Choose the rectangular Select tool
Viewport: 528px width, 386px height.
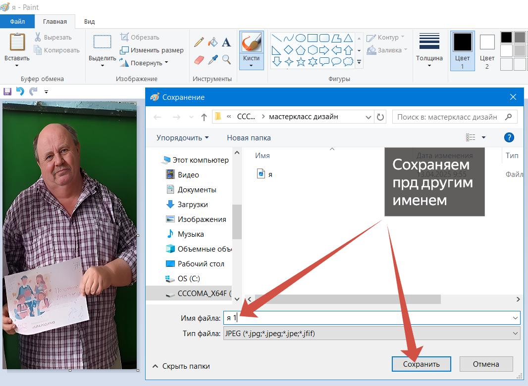(x=103, y=42)
